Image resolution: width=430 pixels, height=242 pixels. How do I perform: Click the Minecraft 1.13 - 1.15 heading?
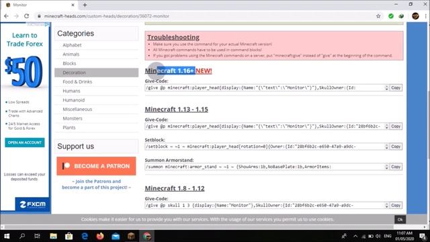pyautogui.click(x=176, y=109)
